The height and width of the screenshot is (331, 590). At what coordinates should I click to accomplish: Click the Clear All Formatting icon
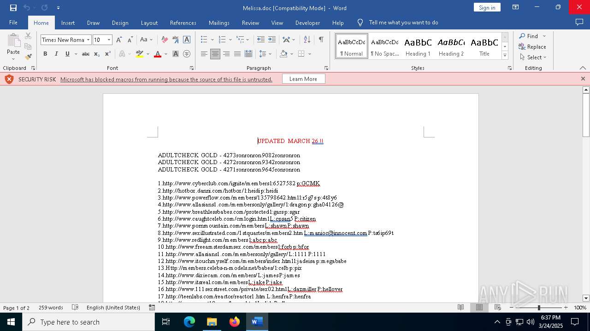pyautogui.click(x=165, y=40)
